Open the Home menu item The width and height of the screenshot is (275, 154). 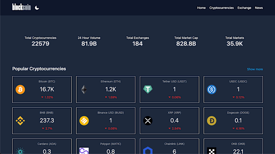coord(201,8)
